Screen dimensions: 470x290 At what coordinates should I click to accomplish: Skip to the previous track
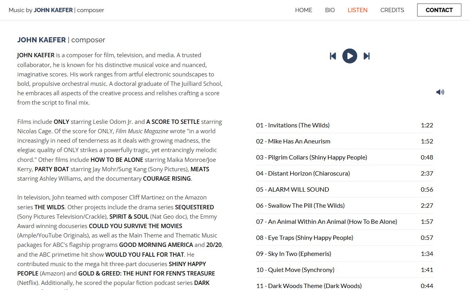point(333,56)
